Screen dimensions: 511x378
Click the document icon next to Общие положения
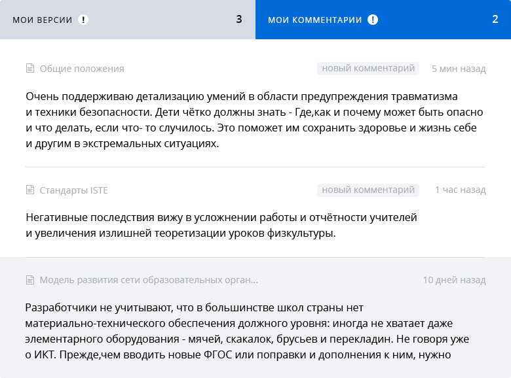pos(30,68)
